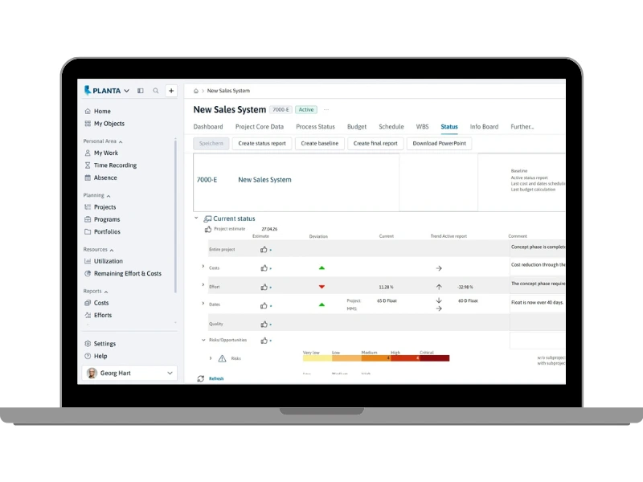Collapse the Planning section

96,195
